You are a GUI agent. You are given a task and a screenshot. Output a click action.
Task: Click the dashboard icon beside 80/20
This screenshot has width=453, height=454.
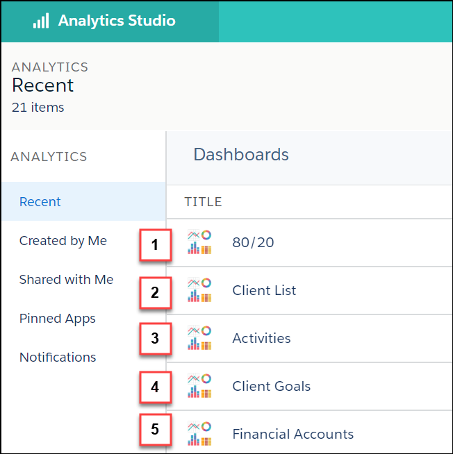(x=199, y=242)
